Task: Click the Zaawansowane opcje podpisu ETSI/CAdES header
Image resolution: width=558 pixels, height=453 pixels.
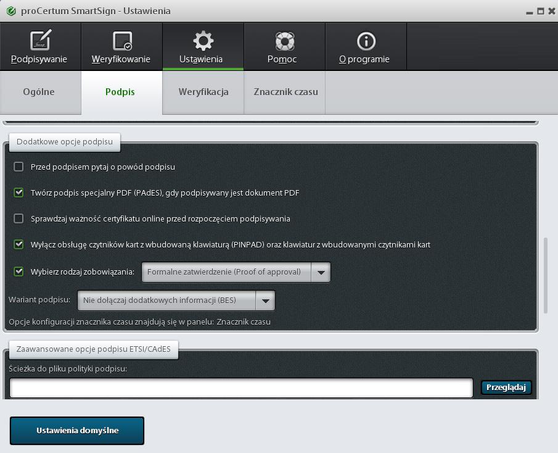Action: pos(94,349)
